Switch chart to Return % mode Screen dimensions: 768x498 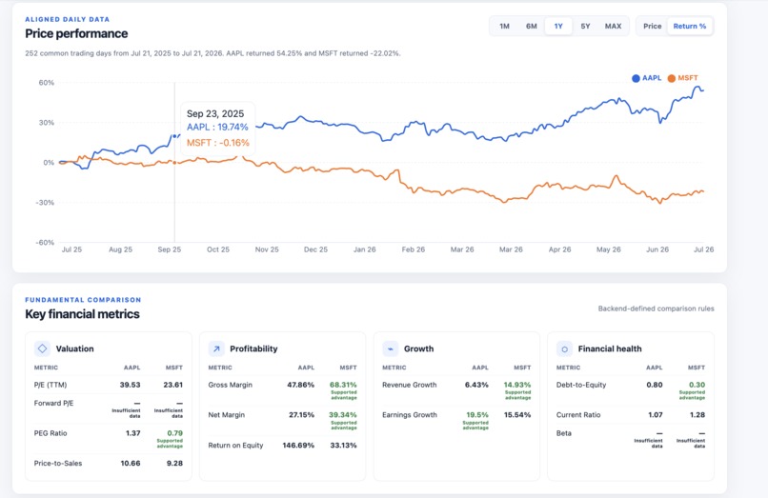pos(690,26)
